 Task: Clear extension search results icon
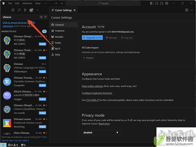pos(41,17)
